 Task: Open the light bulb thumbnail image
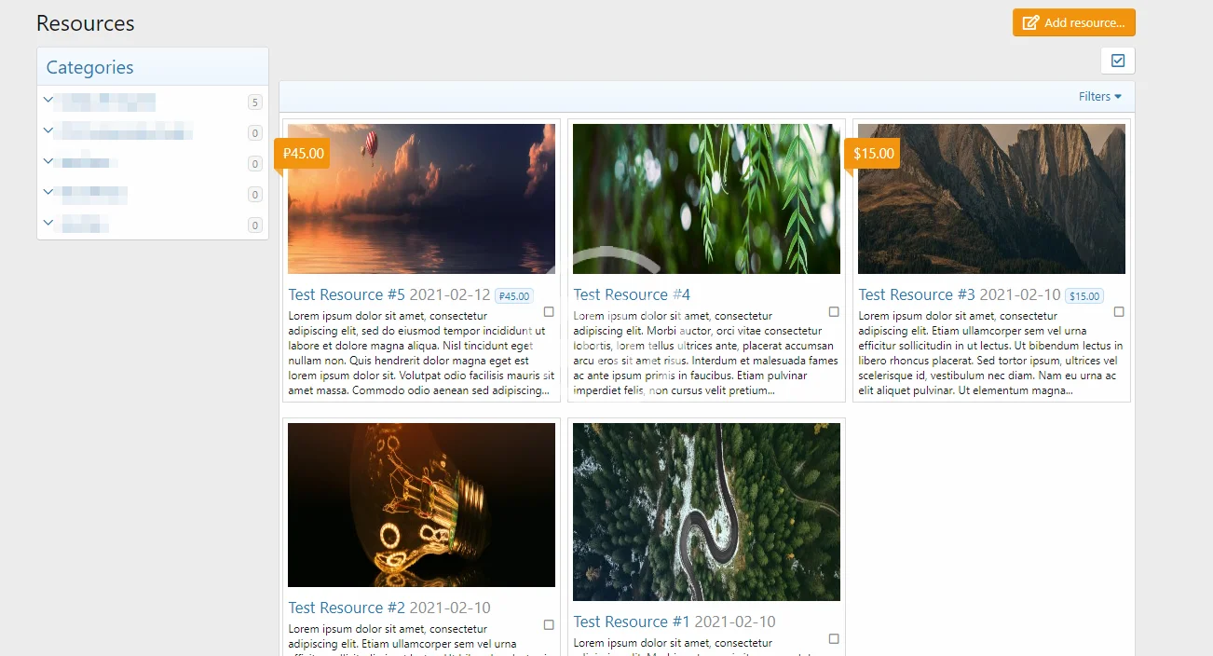coord(421,505)
